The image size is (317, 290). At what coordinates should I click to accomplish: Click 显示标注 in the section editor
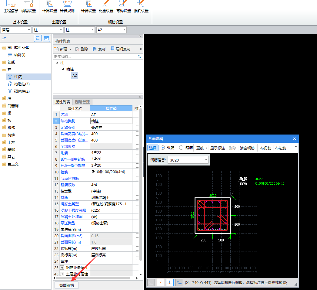[x=218, y=148]
